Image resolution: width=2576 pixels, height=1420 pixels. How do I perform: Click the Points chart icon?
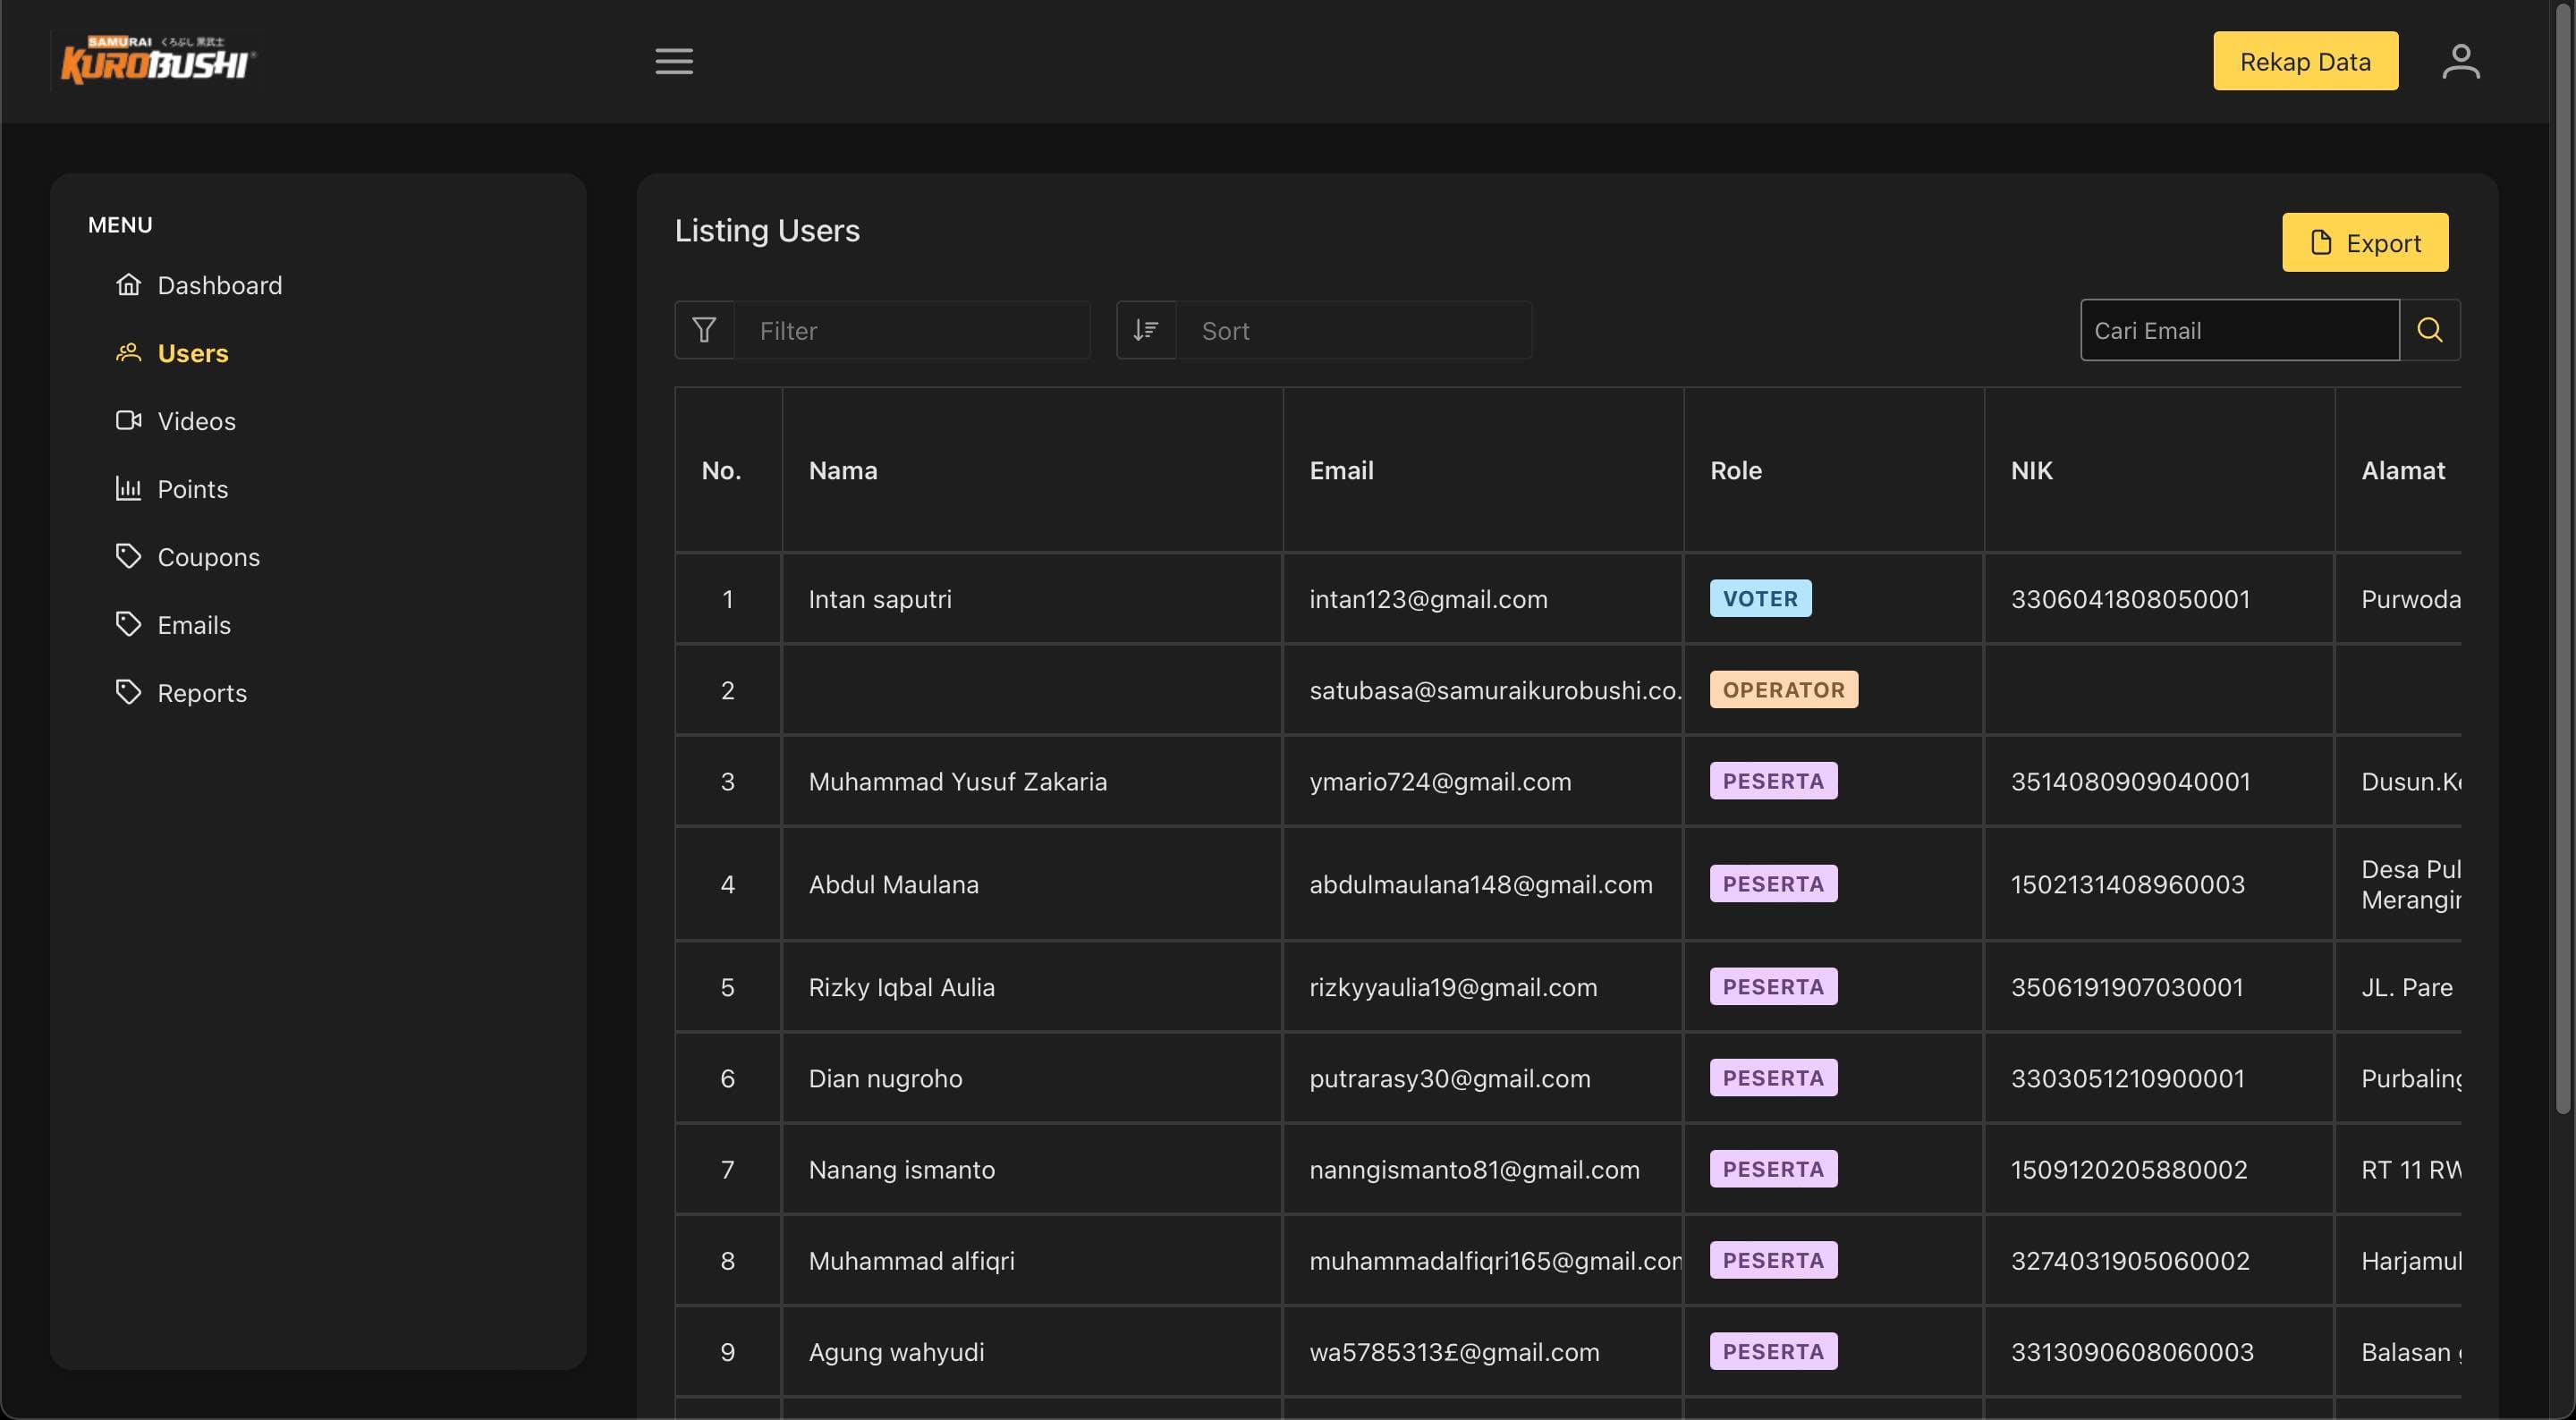[128, 489]
